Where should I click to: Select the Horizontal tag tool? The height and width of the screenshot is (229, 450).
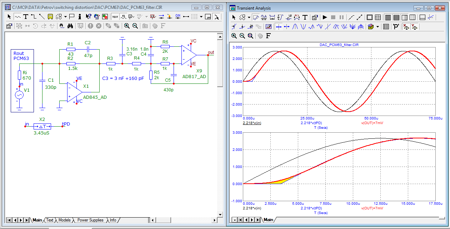coord(272,17)
